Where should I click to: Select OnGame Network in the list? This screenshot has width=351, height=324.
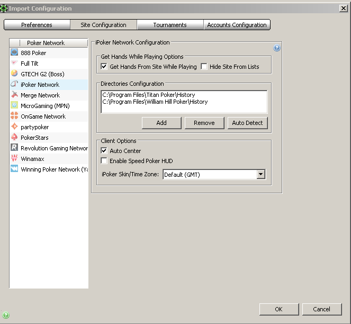point(49,116)
